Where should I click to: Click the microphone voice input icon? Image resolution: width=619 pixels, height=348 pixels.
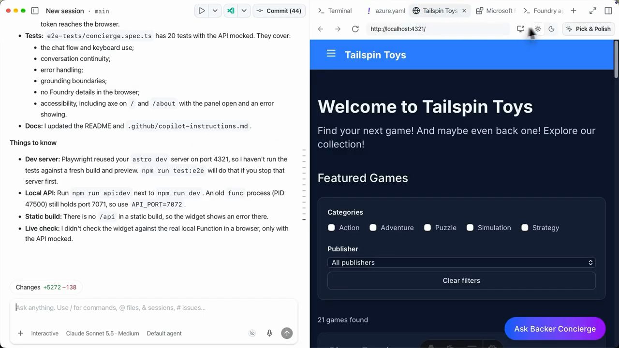(x=269, y=333)
